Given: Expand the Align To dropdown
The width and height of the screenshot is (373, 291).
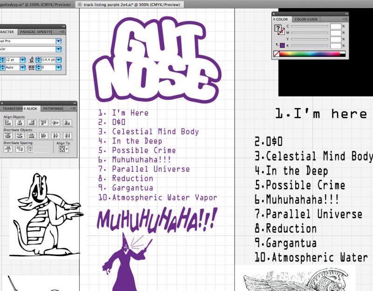Looking at the screenshot, I should 63,149.
